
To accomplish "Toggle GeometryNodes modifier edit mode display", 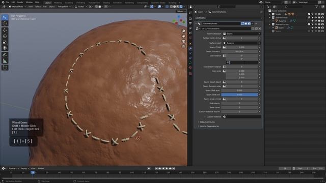I will point(242,24).
